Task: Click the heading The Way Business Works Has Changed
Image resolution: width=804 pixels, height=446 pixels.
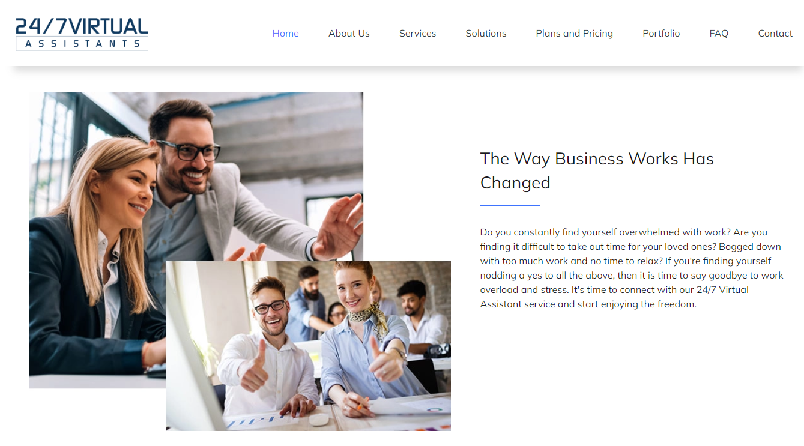Action: pyautogui.click(x=597, y=170)
